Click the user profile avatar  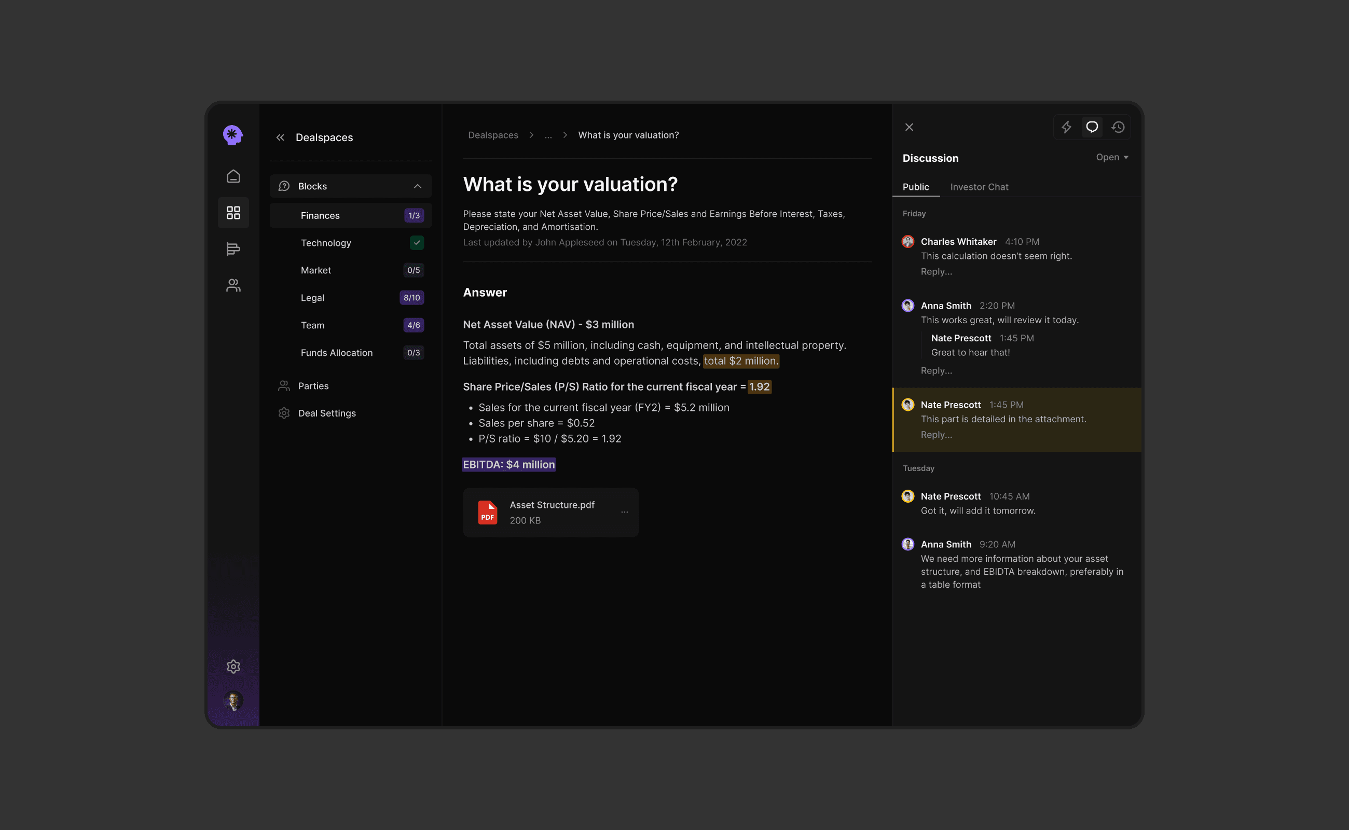(x=233, y=700)
